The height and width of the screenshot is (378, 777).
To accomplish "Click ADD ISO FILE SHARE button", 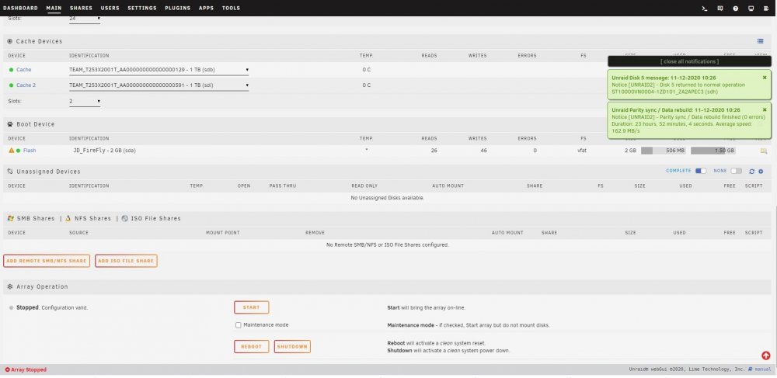I will 126,261.
